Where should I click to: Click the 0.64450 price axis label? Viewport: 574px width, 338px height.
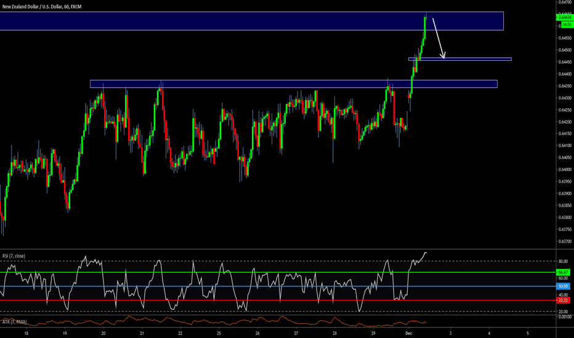565,62
